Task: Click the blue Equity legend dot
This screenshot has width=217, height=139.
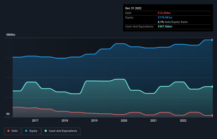Action: 26,131
